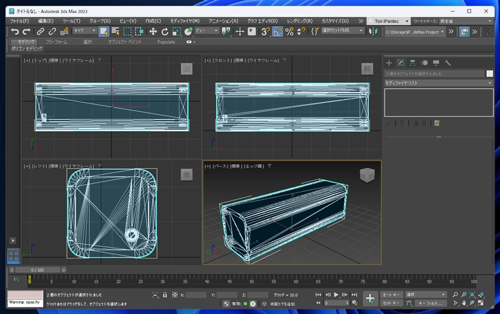Play the animation in the timeline controls
Image resolution: width=500 pixels, height=314 pixels.
[x=336, y=295]
